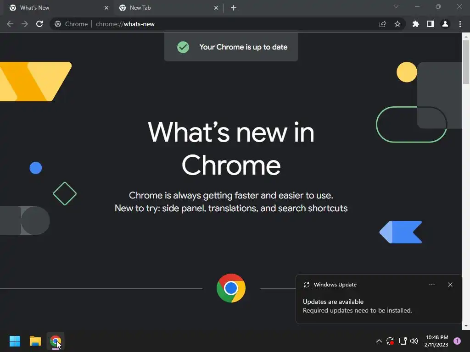Image resolution: width=470 pixels, height=352 pixels.
Task: Click the scrollbar down arrow
Action: [x=466, y=326]
